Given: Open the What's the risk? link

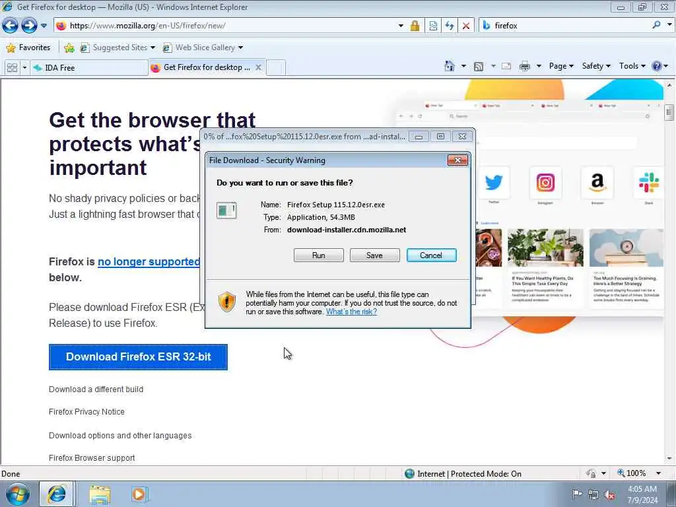Looking at the screenshot, I should (351, 312).
